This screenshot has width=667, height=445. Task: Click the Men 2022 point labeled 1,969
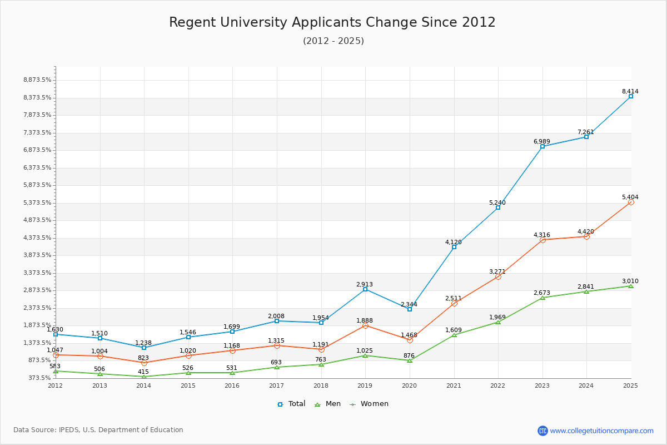(x=498, y=322)
